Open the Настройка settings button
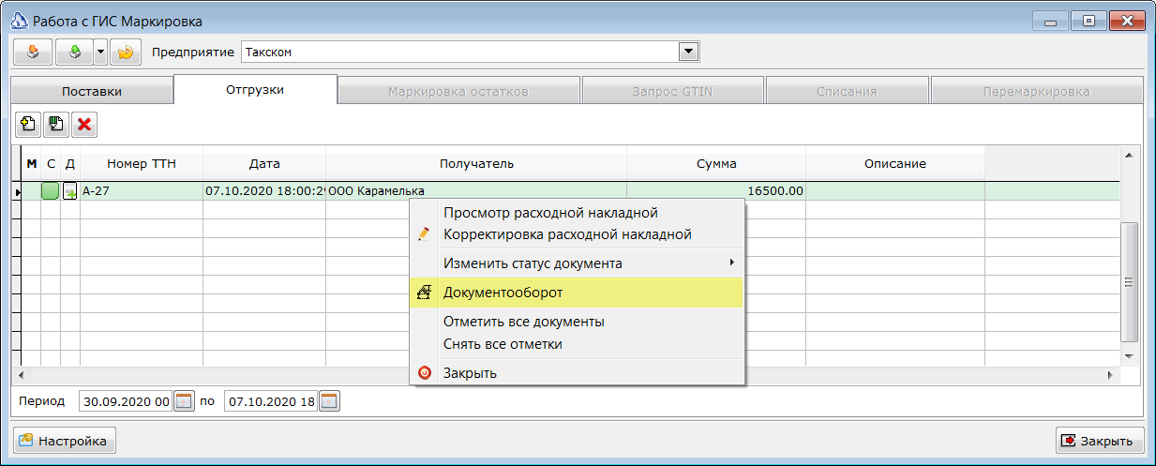This screenshot has width=1156, height=466. (x=64, y=441)
